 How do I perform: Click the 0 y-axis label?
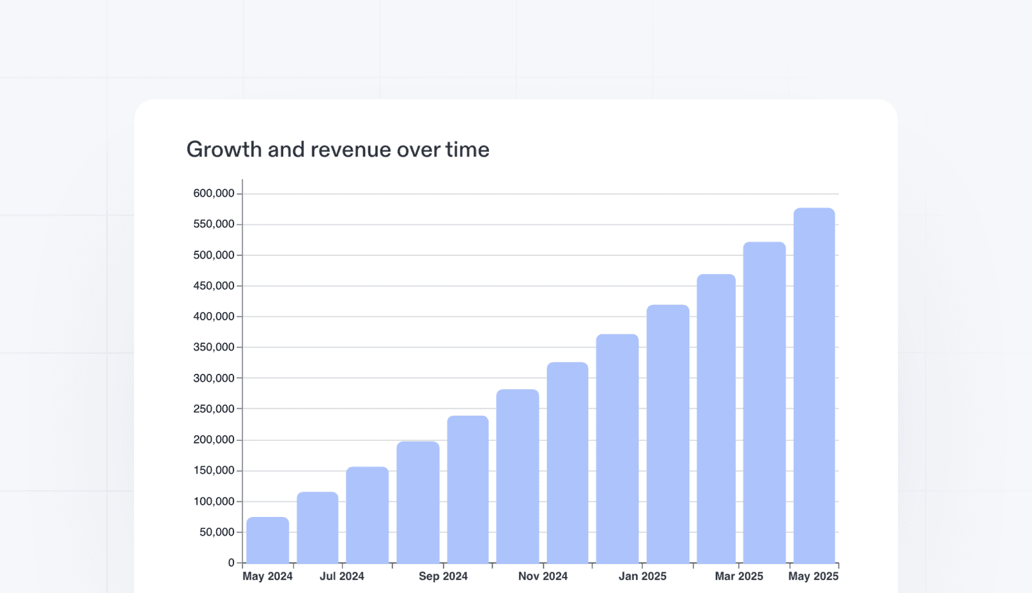[x=231, y=563]
